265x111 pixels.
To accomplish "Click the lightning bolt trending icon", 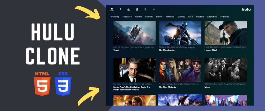I will 120,10.
